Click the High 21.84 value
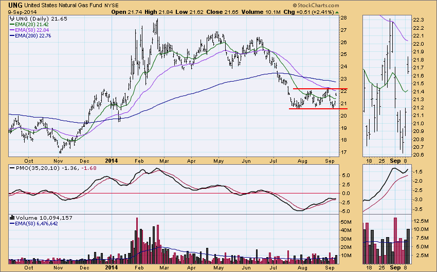This screenshot has height=272, width=437. pyautogui.click(x=158, y=12)
